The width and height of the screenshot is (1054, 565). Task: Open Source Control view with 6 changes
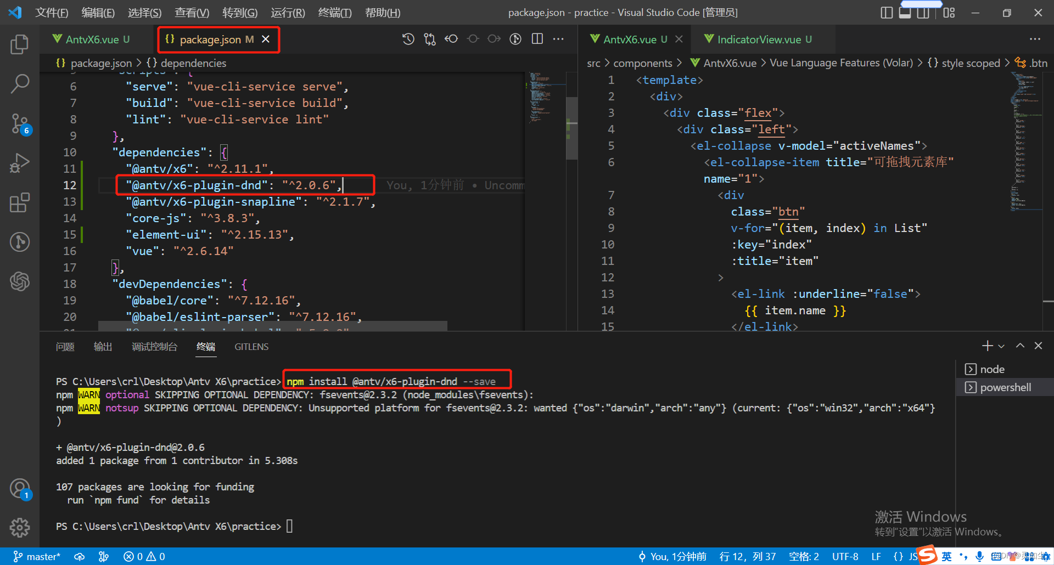(x=20, y=124)
